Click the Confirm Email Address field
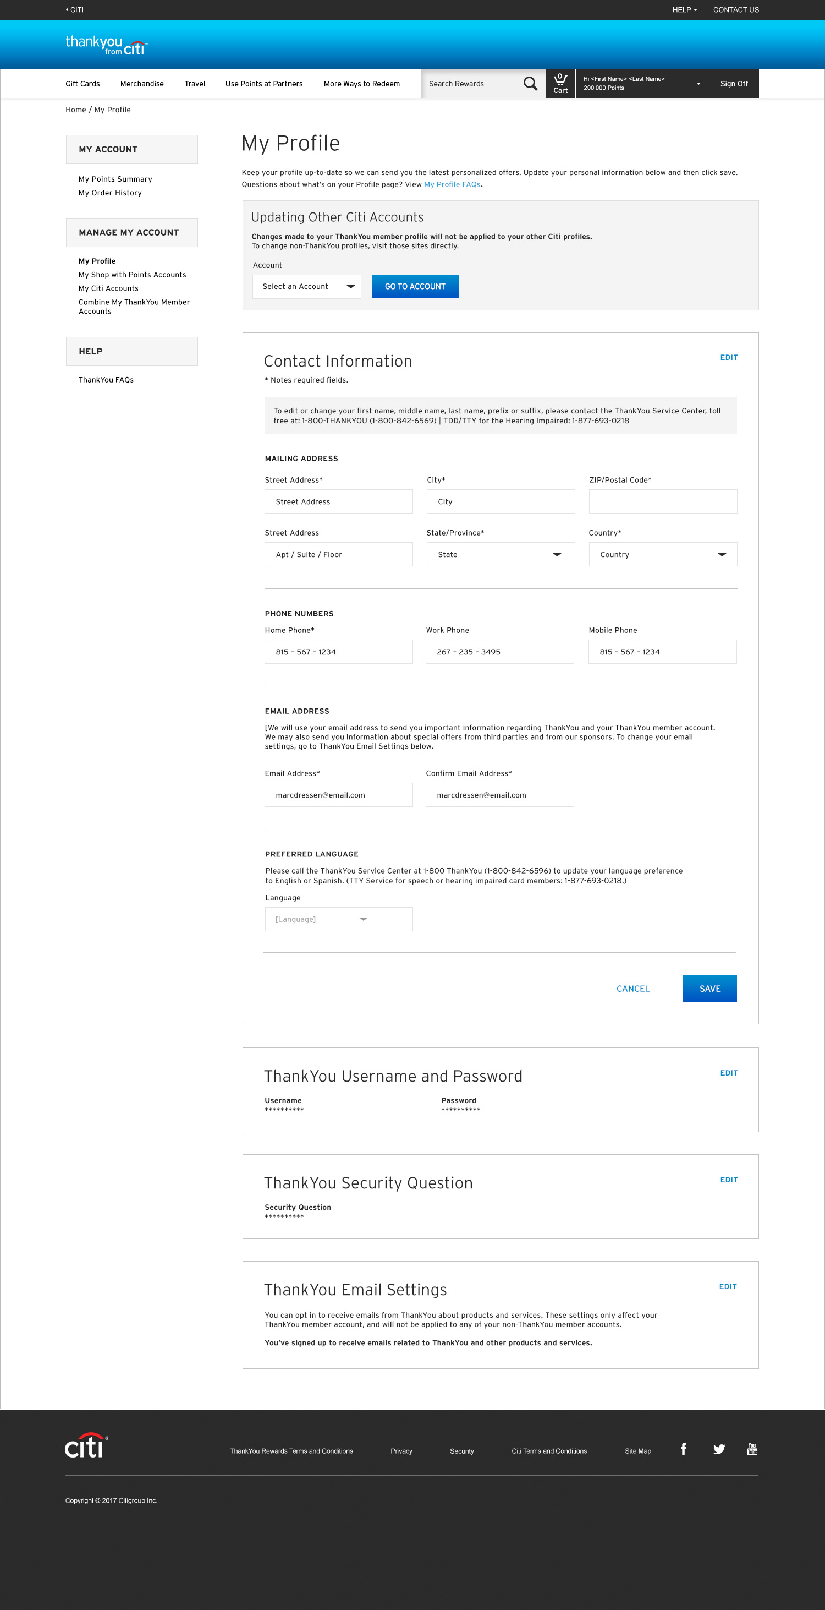Viewport: 825px width, 1610px height. tap(499, 795)
